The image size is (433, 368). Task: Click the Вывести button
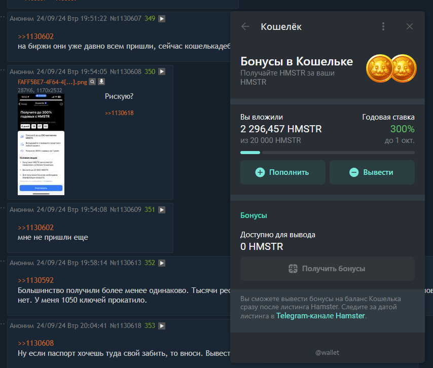coord(372,172)
